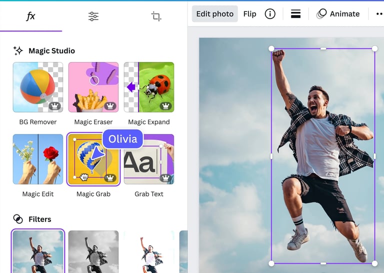Viewport: 384px width, 273px height.
Task: Click the crown badge on Magic Eraser
Action: pos(110,106)
